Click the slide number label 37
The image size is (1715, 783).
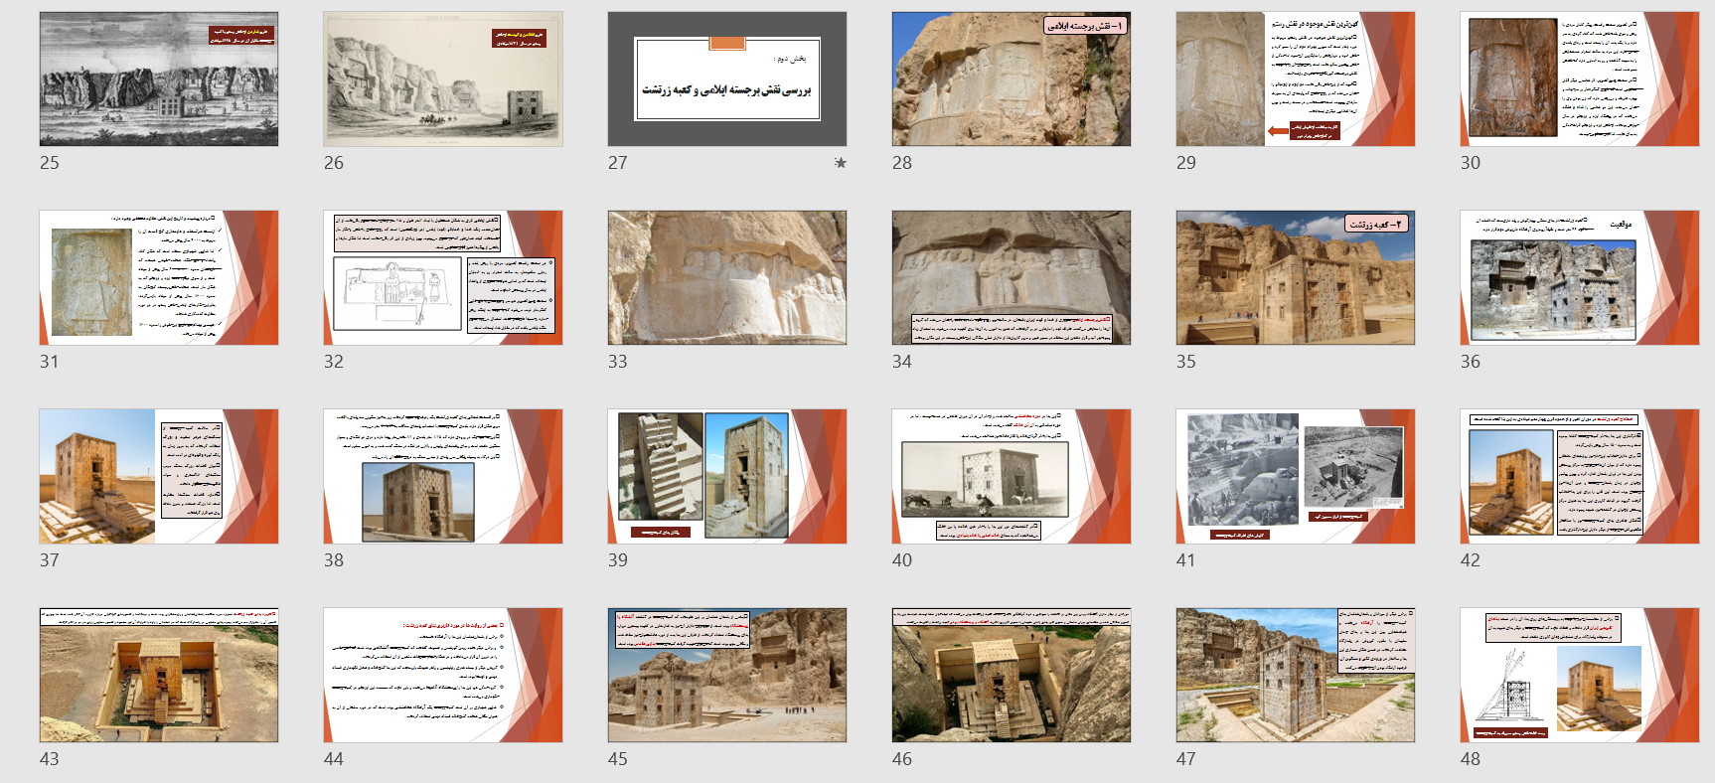50,560
